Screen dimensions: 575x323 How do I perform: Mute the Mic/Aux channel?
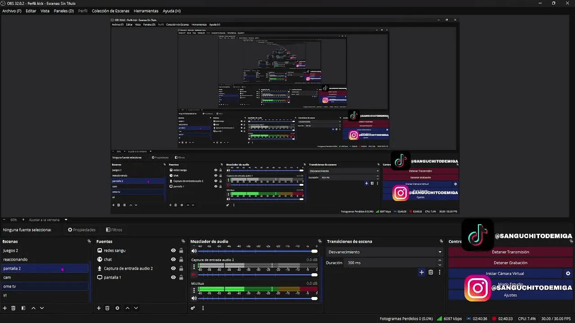pyautogui.click(x=194, y=298)
